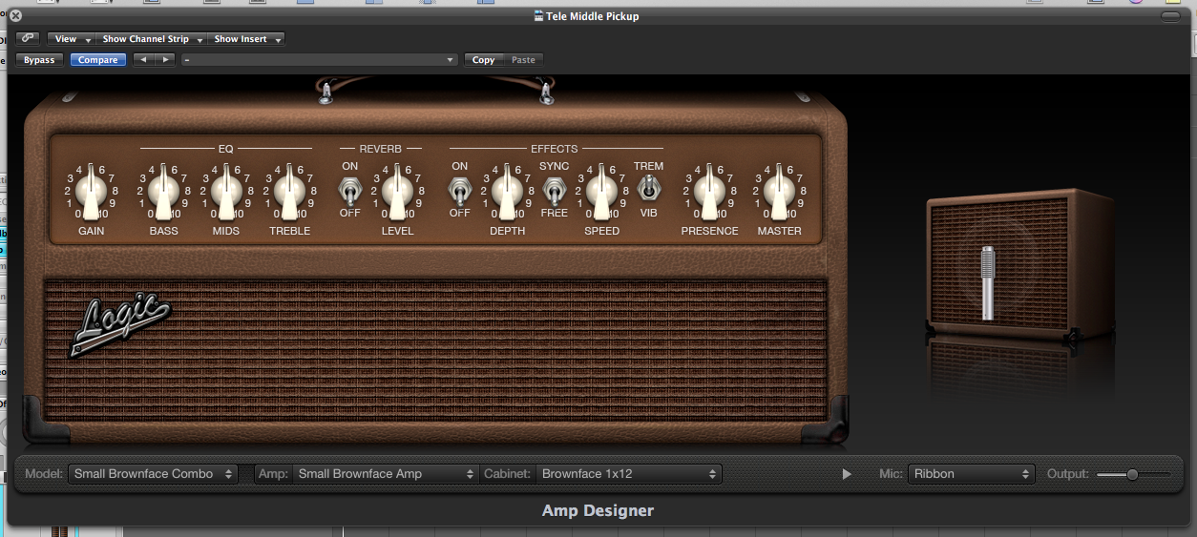Click the Paste button
This screenshot has height=537, width=1197.
pos(523,60)
